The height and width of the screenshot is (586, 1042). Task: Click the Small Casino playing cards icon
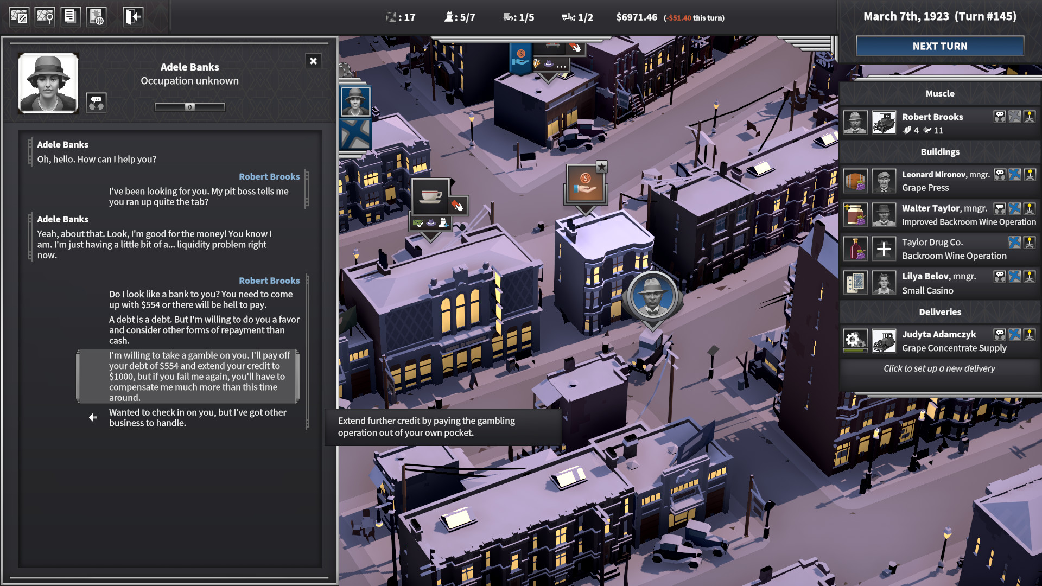855,283
